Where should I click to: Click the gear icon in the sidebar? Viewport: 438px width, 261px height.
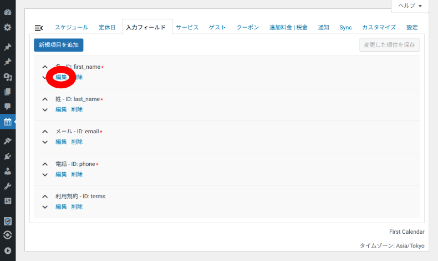coord(8,27)
